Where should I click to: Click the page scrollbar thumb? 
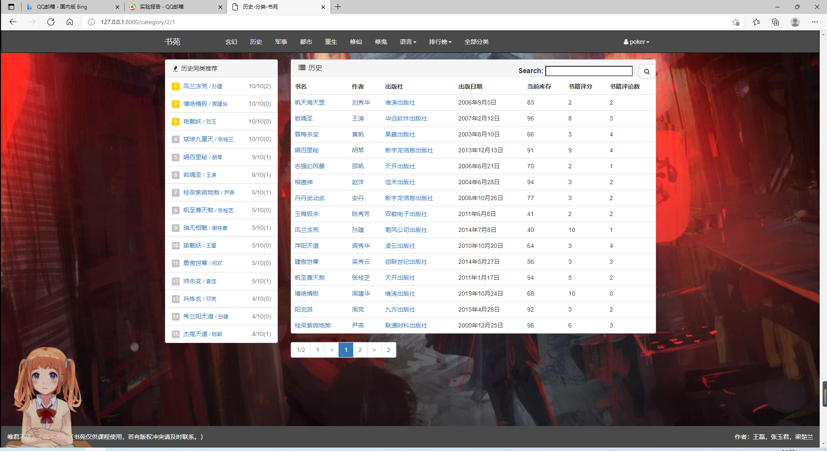(824, 394)
